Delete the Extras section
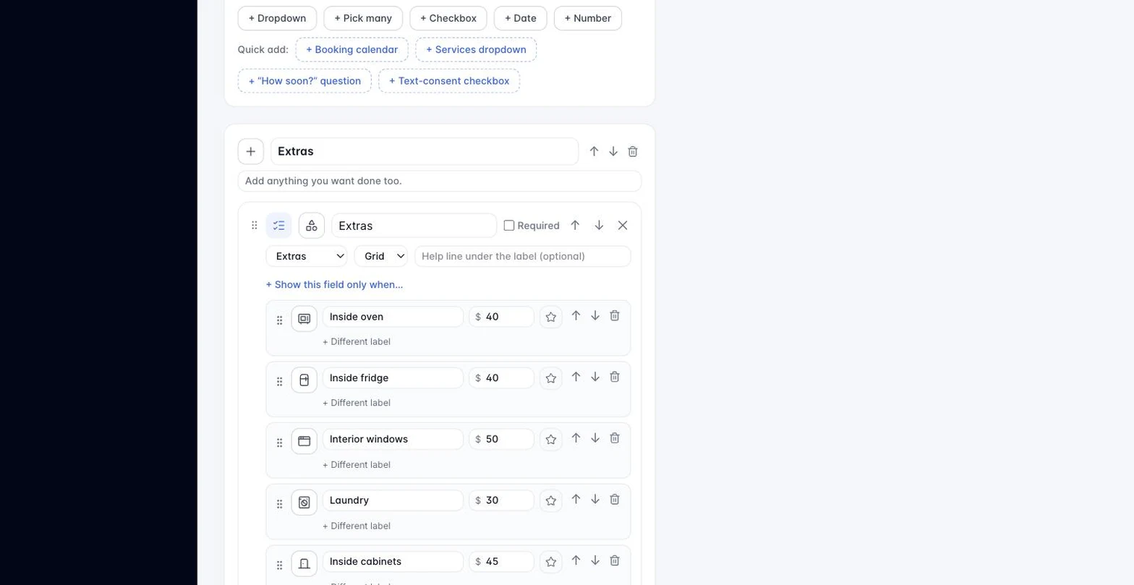The height and width of the screenshot is (585, 1134). 633,151
